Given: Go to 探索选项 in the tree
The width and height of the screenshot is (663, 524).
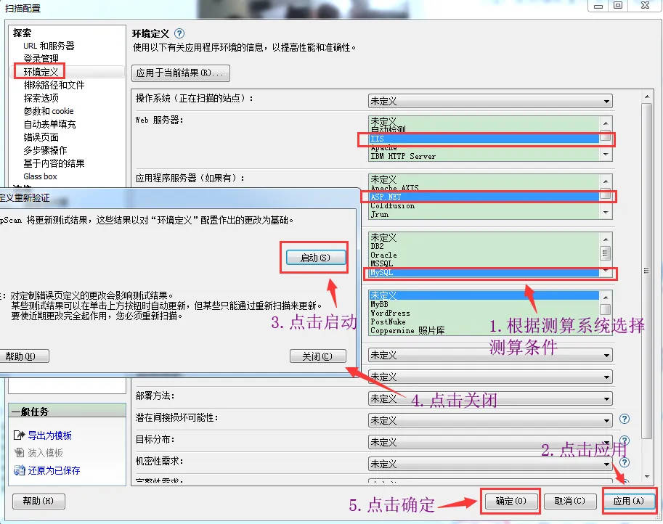Looking at the screenshot, I should 41,98.
